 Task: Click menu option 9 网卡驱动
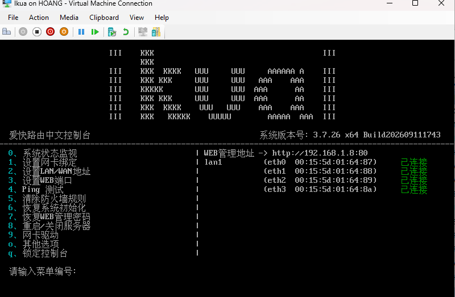tap(34, 235)
